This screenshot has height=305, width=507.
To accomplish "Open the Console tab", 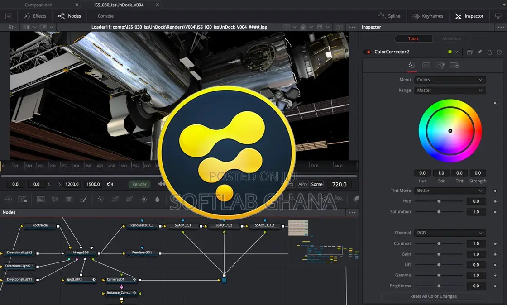I will (105, 16).
